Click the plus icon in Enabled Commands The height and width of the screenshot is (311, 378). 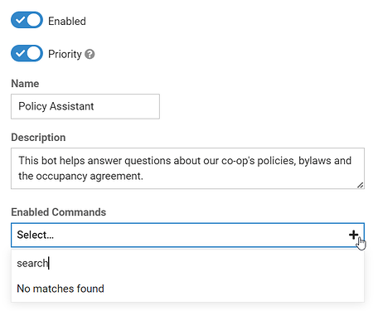tap(353, 235)
